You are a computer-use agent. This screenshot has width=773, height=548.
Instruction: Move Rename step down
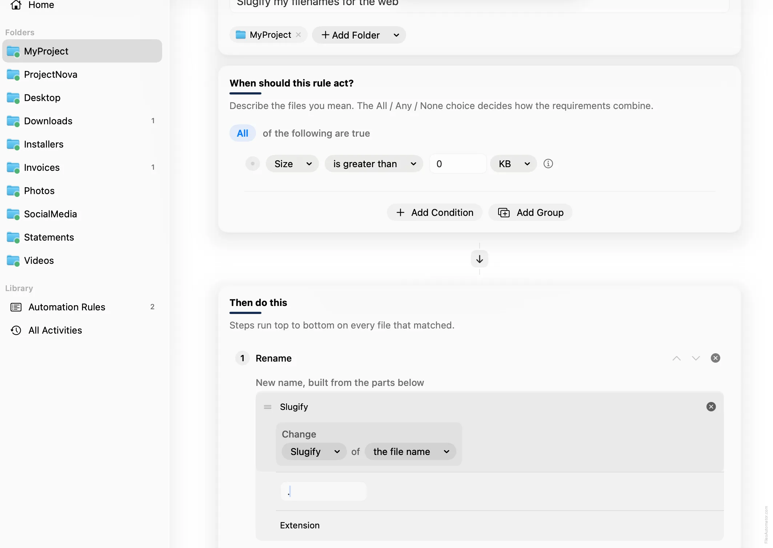pyautogui.click(x=696, y=358)
